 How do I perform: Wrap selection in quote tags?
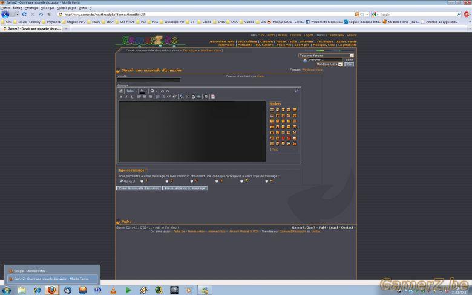click(x=206, y=97)
